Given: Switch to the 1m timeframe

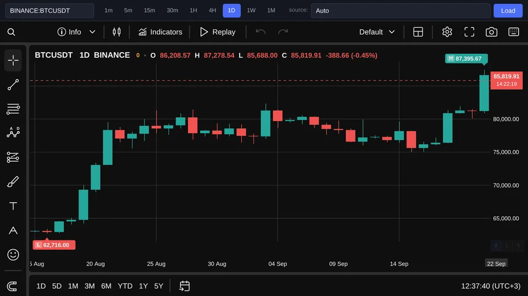Looking at the screenshot, I should (x=108, y=10).
